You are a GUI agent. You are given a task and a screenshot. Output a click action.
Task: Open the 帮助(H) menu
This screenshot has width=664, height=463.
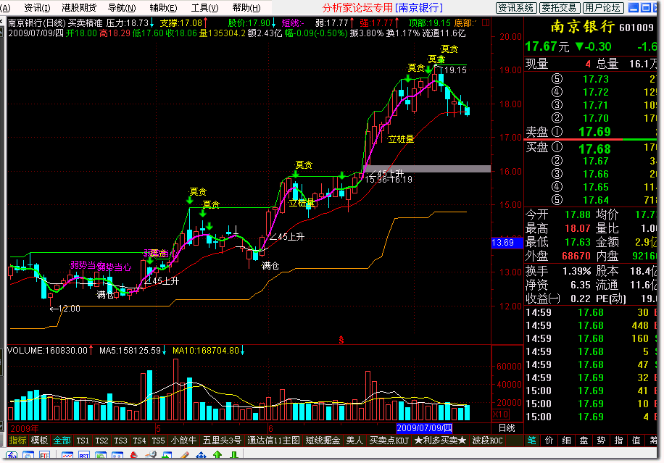click(246, 8)
